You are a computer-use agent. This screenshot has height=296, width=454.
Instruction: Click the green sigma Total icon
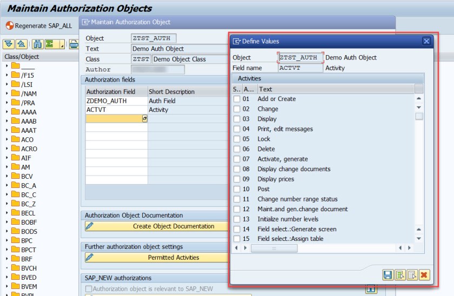point(50,44)
